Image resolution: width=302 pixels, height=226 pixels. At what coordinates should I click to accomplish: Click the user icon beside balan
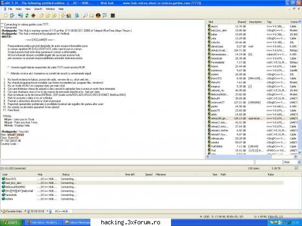(209, 34)
